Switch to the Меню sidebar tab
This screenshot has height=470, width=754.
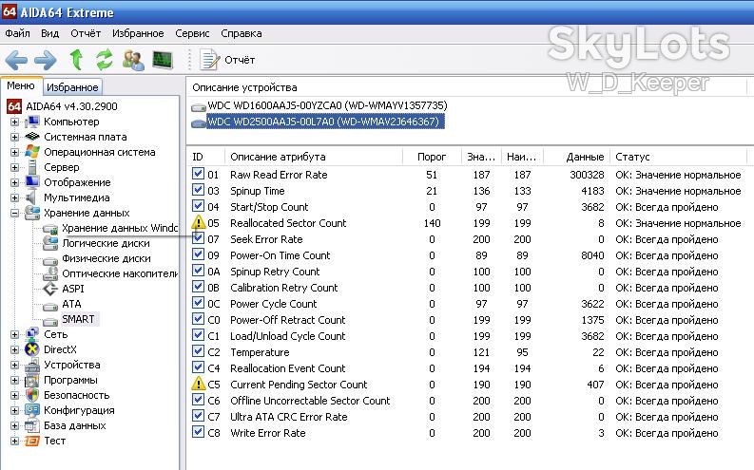21,85
